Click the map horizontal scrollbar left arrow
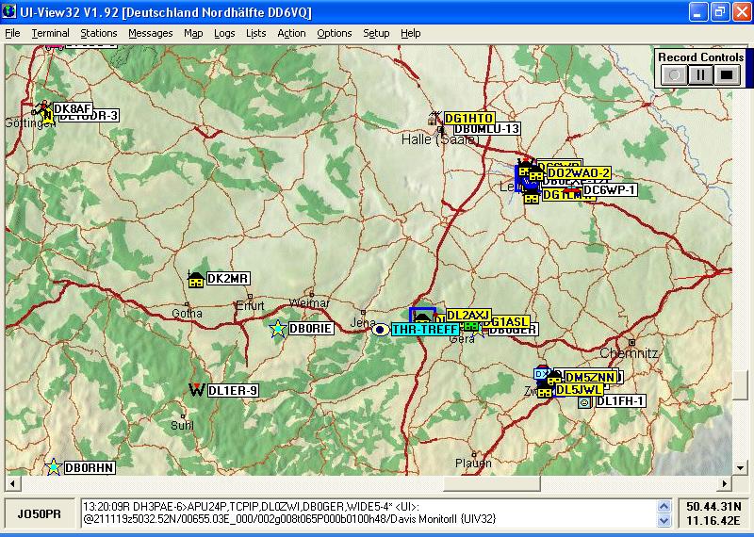The height and width of the screenshot is (537, 754). (x=12, y=483)
